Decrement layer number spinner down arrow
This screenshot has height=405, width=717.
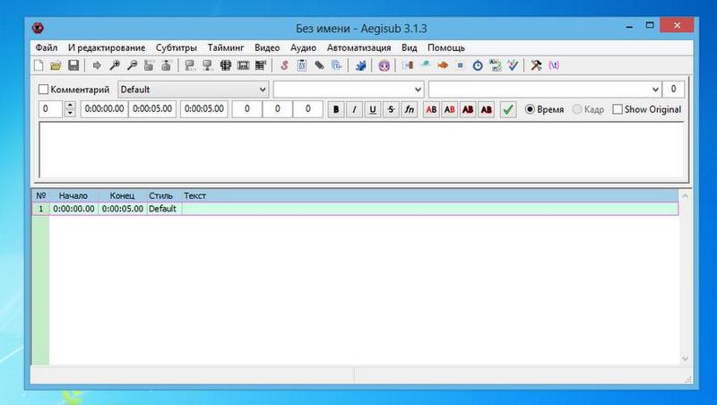[x=70, y=114]
